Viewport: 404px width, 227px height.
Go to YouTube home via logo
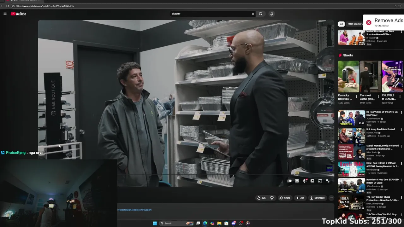point(18,14)
